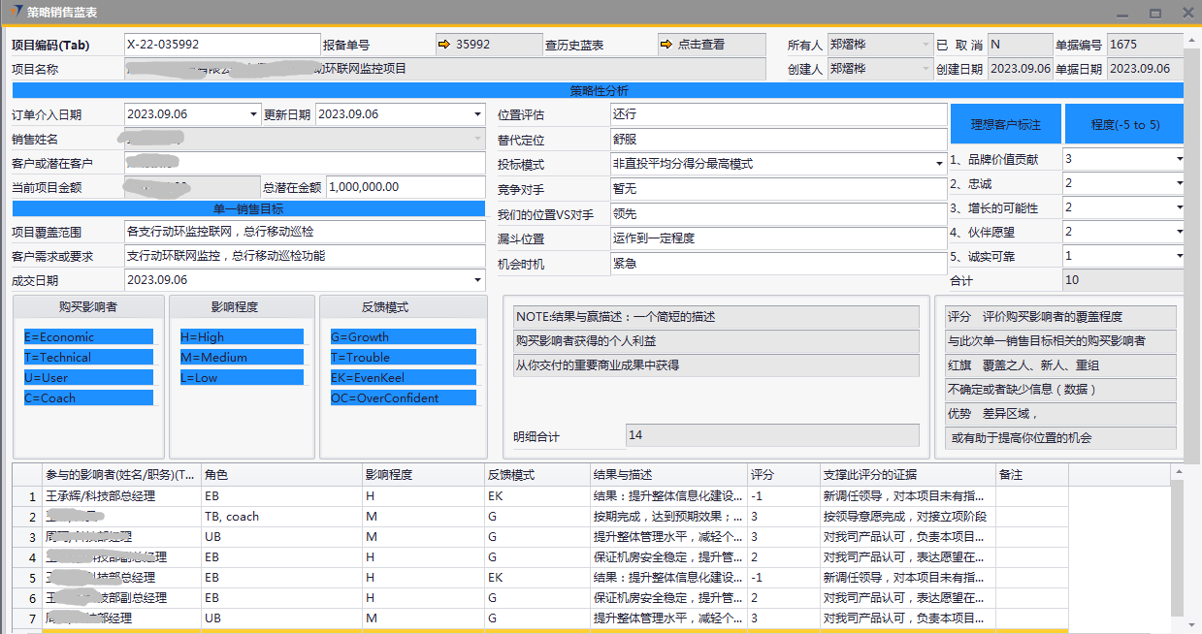The image size is (1202, 634).
Task: Expand the 成交日期 date picker
Action: (x=477, y=281)
